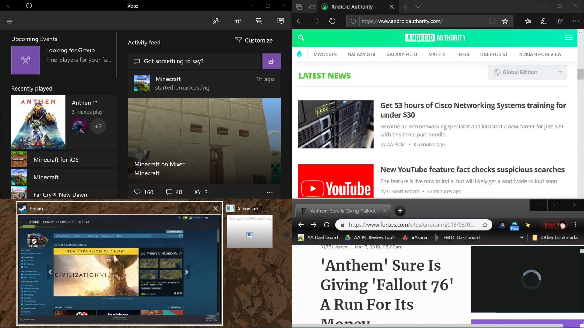The height and width of the screenshot is (328, 584).
Task: Like the Minecraft on Mixer post
Action: [x=137, y=192]
